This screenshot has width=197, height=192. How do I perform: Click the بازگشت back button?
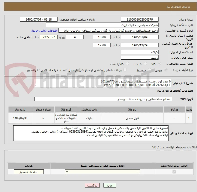[92, 185]
